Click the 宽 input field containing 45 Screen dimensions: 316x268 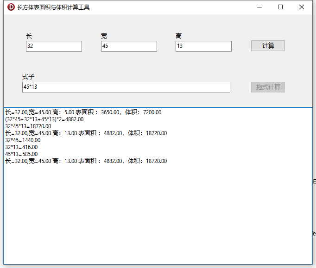(x=129, y=46)
